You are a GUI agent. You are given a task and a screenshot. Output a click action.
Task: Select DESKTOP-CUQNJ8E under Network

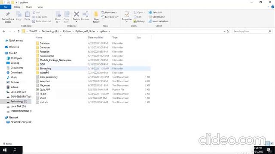pos(21,122)
